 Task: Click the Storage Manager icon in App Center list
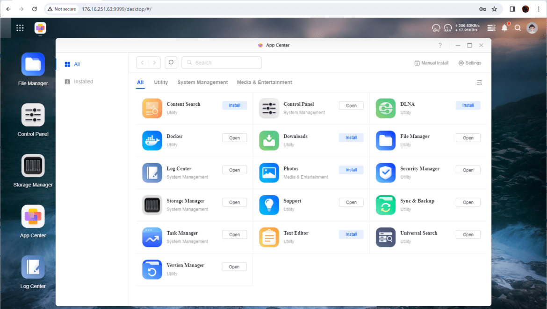pyautogui.click(x=152, y=205)
